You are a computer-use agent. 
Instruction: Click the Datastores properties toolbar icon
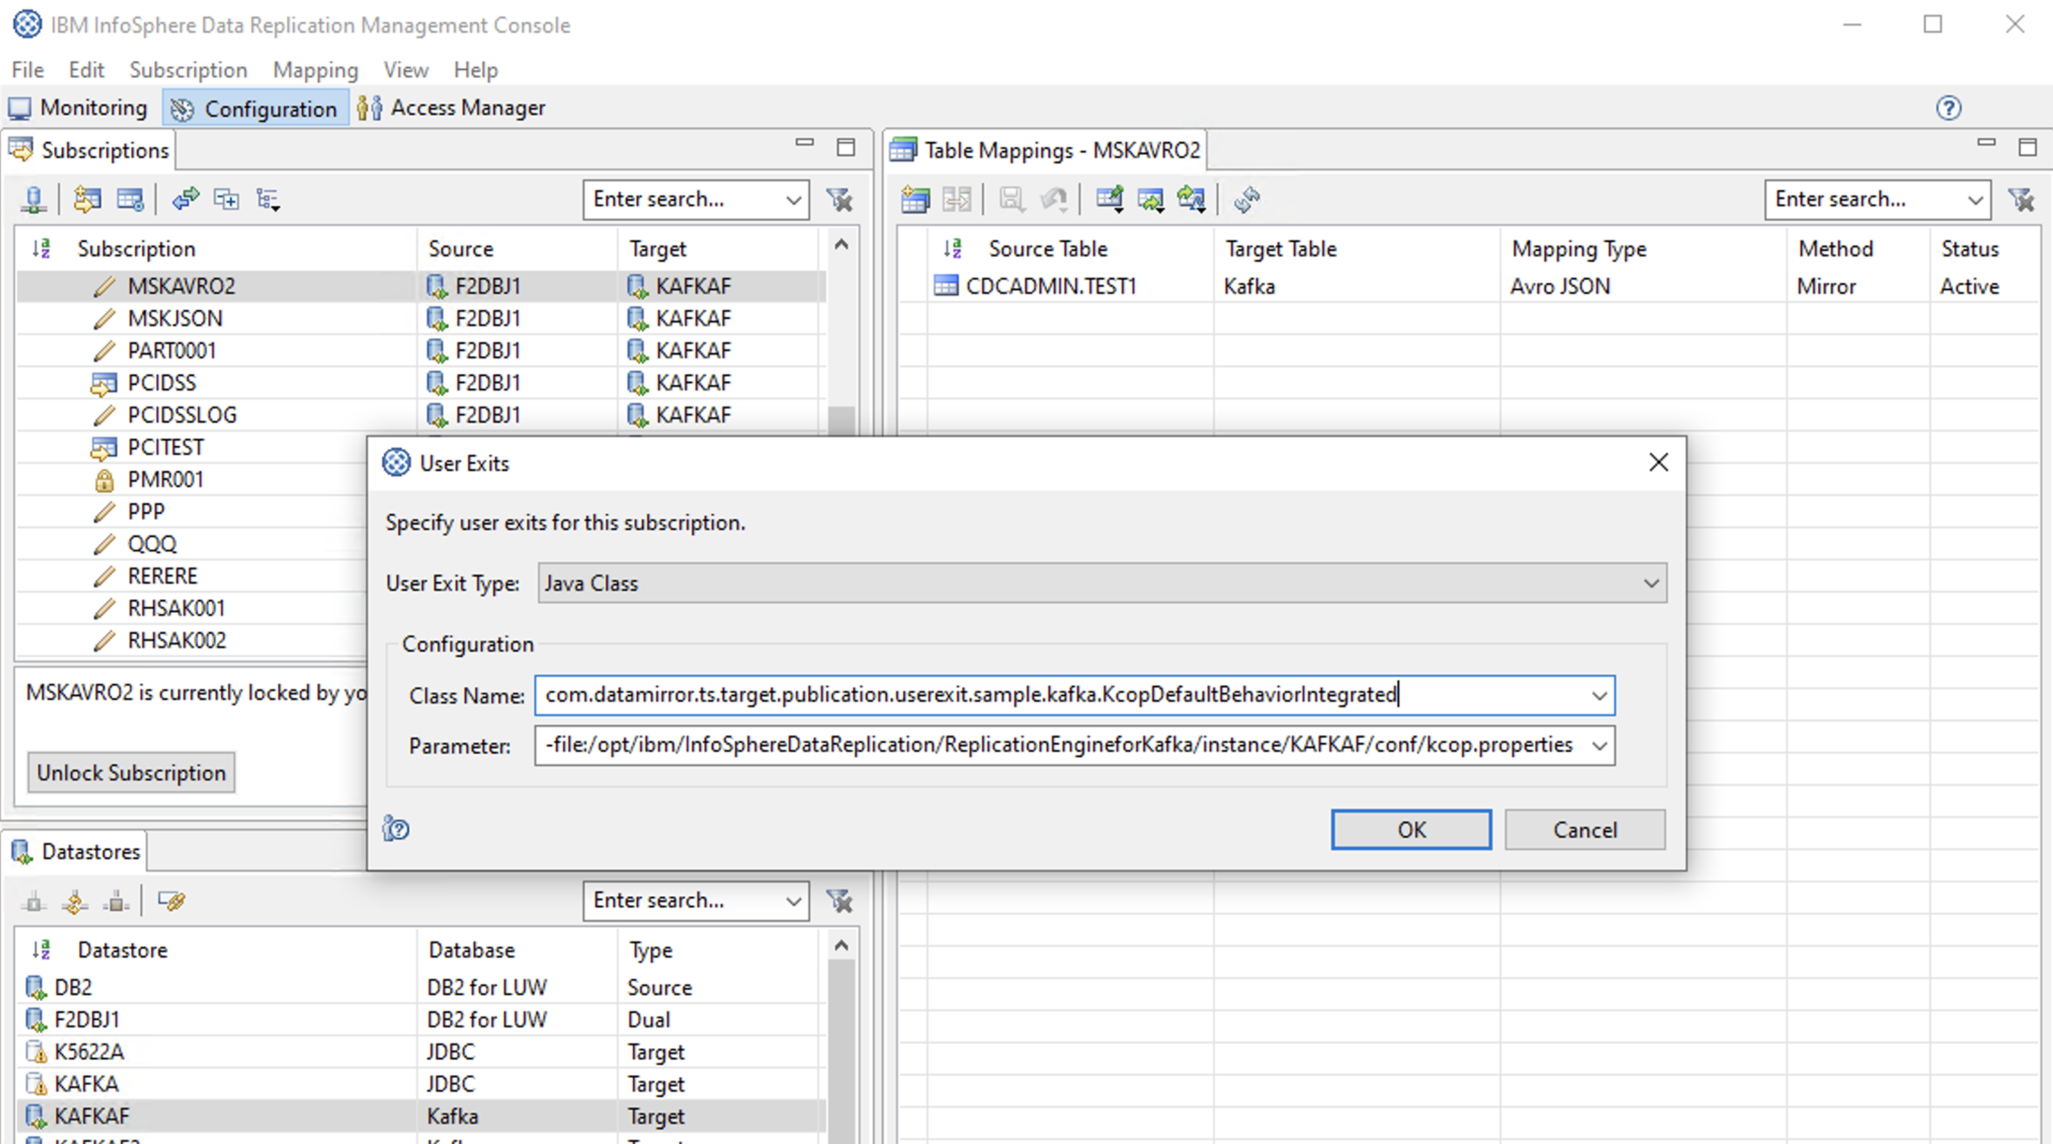tap(171, 900)
